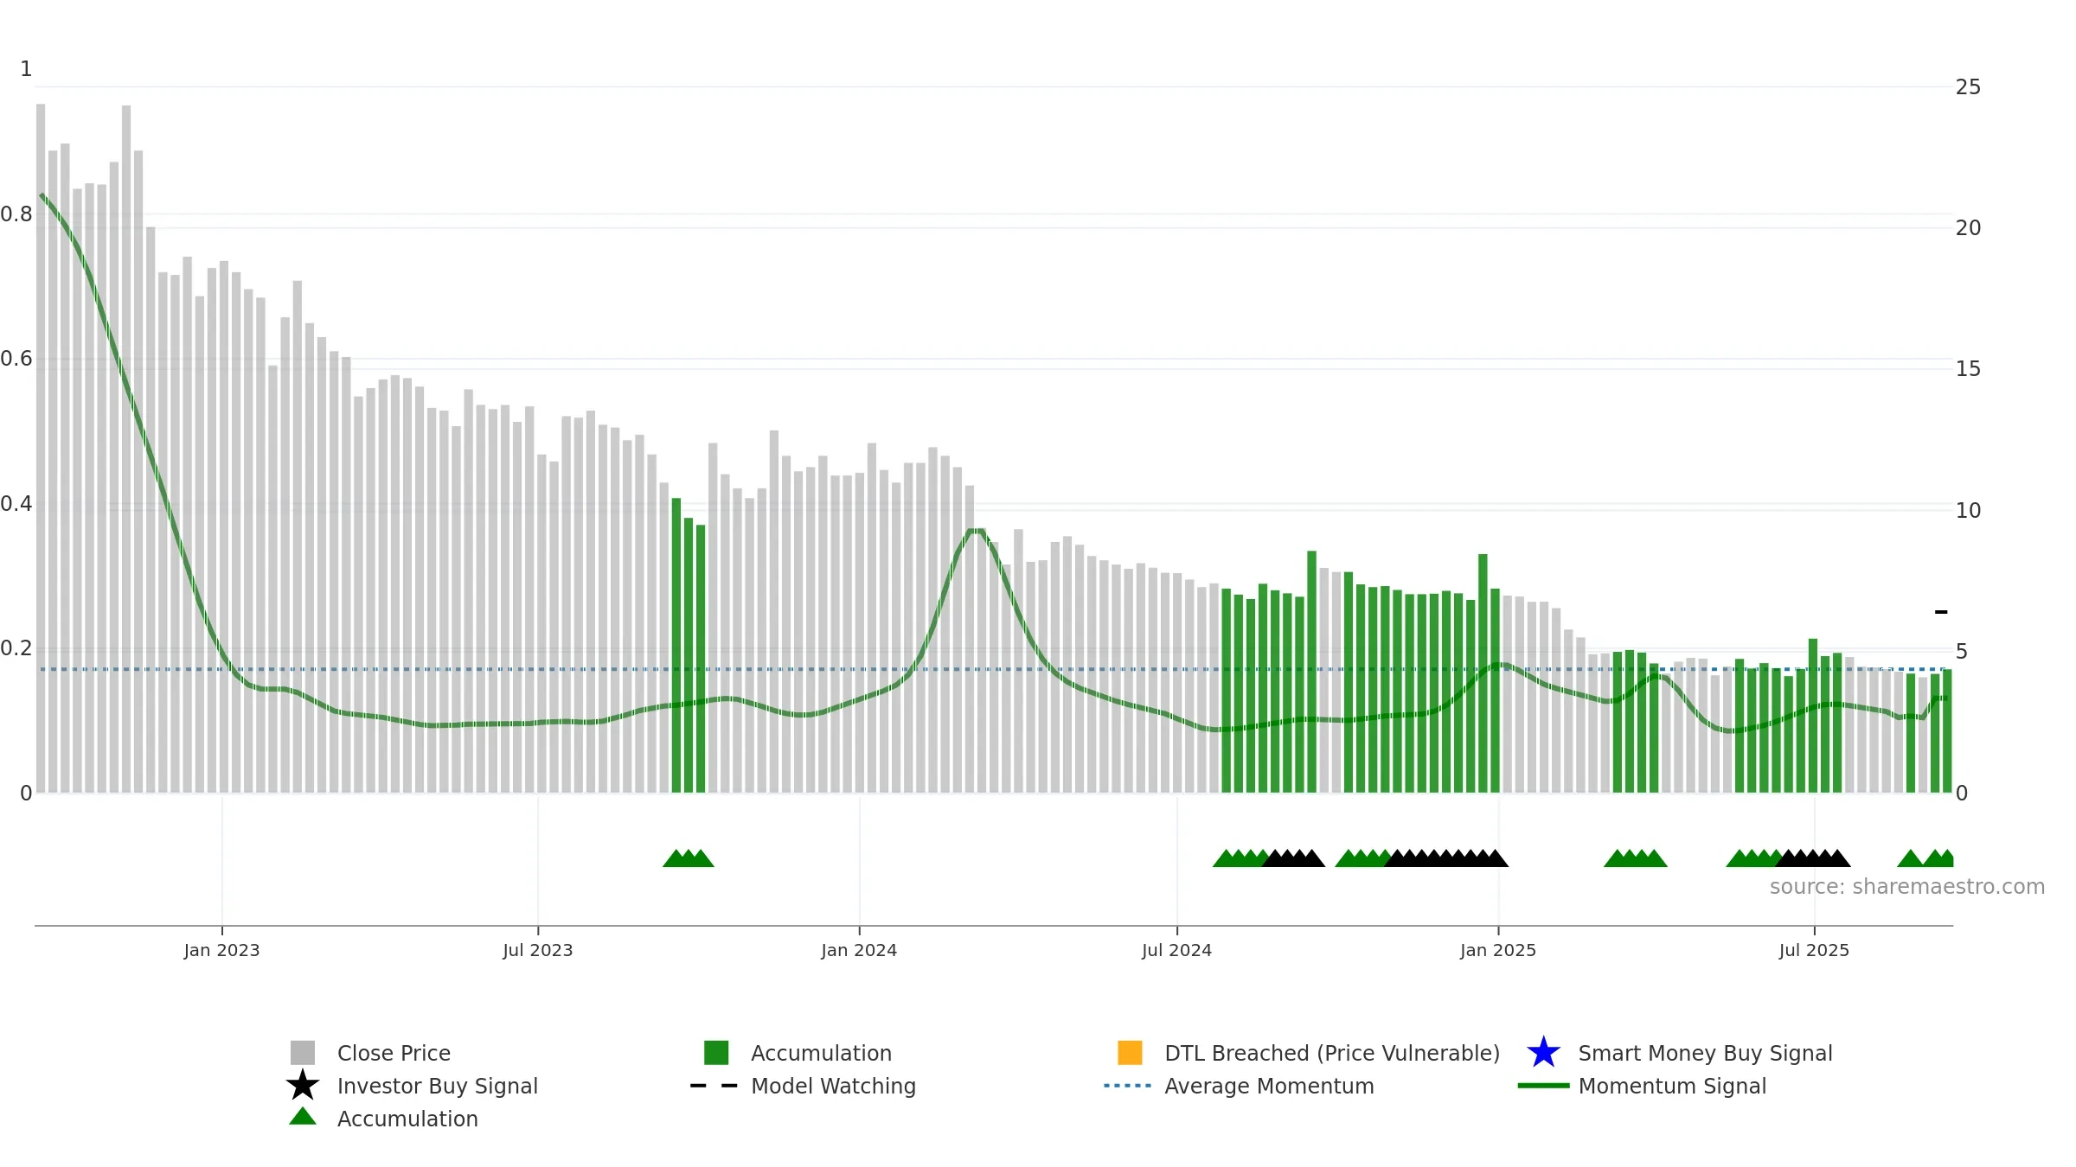2076x1167 pixels.
Task: Click the dotted Average Momentum legend line
Action: click(1128, 1086)
